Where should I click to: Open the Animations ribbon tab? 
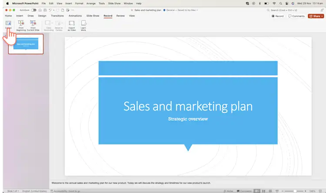75,16
